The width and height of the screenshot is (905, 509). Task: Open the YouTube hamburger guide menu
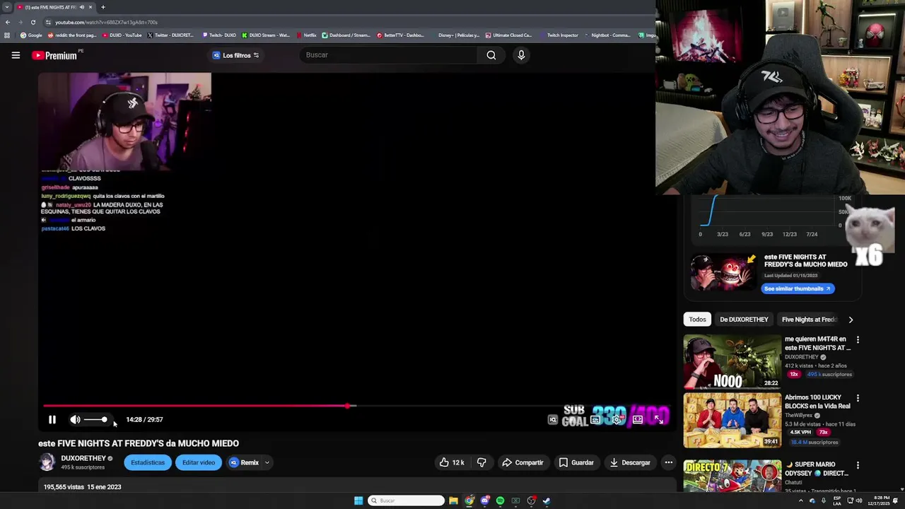[x=16, y=55]
